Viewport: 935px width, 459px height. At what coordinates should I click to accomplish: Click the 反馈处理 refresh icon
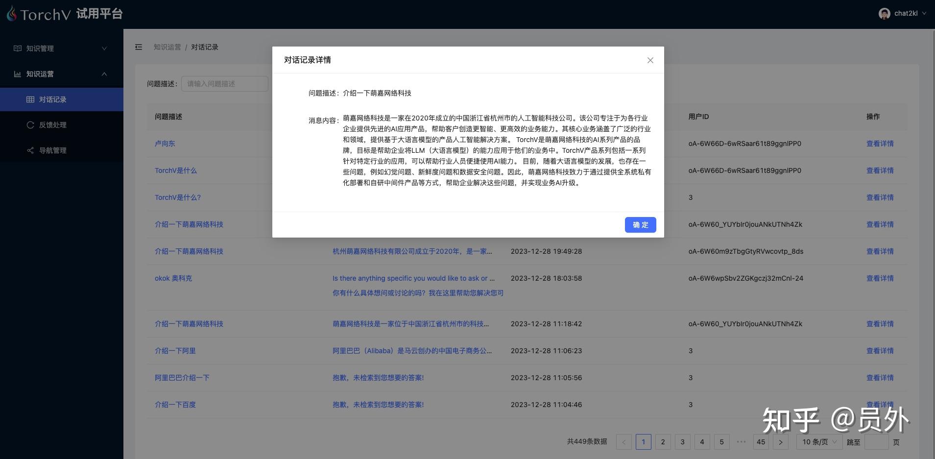(x=31, y=125)
